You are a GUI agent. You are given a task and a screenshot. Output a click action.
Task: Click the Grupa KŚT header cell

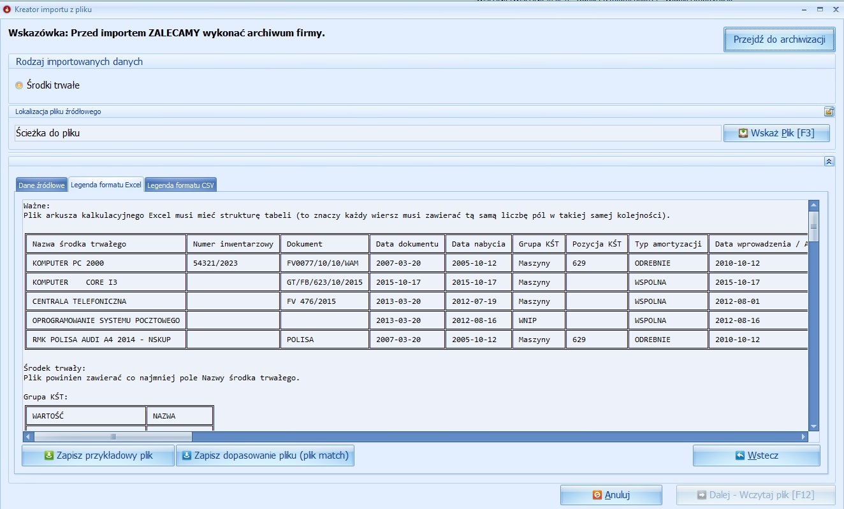[x=538, y=244]
